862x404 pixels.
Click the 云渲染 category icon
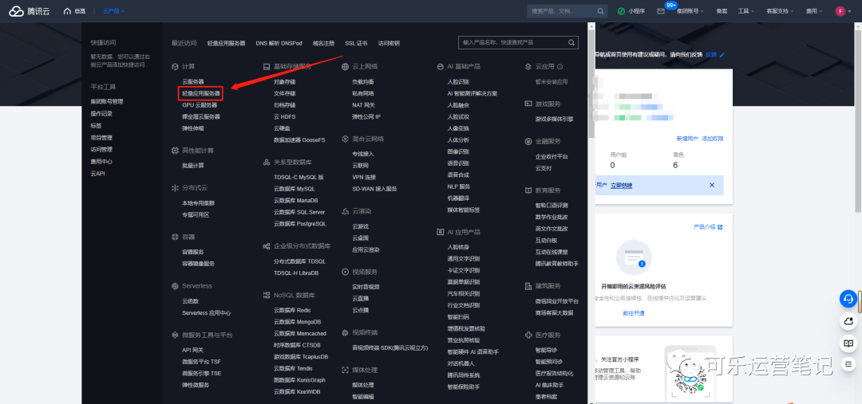tap(346, 211)
